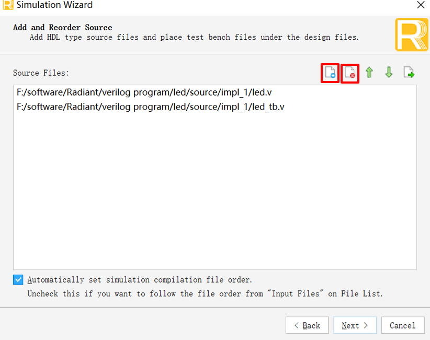This screenshot has width=430, height=340.
Task: Click the 'Source Files:' label
Action: pyautogui.click(x=41, y=73)
